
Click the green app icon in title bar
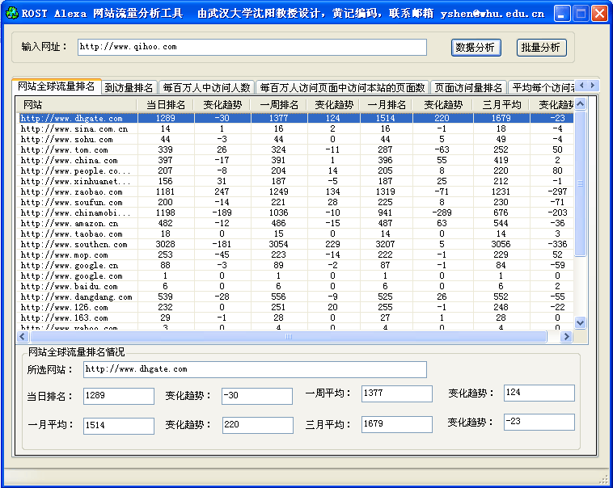(x=11, y=13)
